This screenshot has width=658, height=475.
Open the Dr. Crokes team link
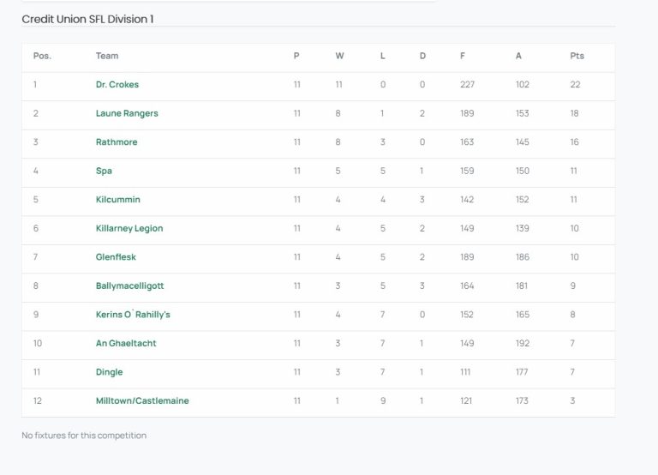coord(117,85)
